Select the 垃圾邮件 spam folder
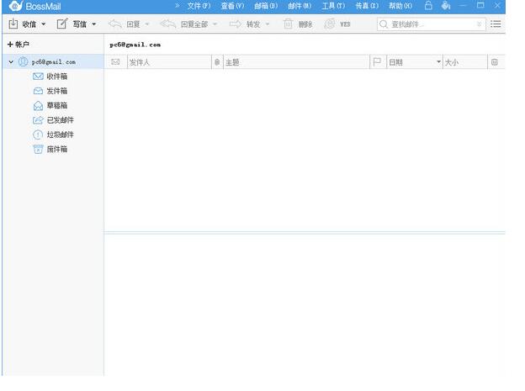 [60, 135]
